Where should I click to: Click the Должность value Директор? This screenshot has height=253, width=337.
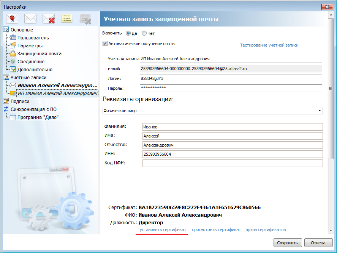(151, 223)
